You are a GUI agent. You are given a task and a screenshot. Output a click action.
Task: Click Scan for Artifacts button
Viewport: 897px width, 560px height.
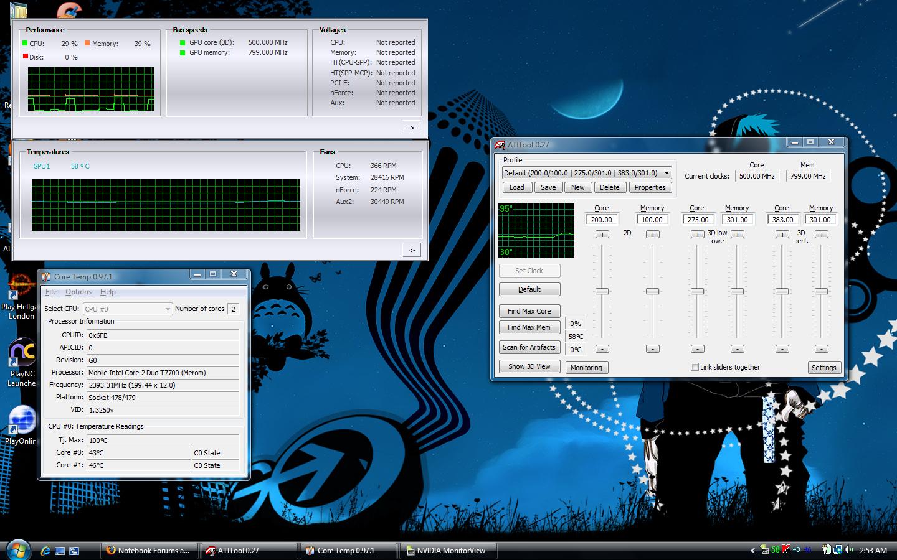click(529, 347)
